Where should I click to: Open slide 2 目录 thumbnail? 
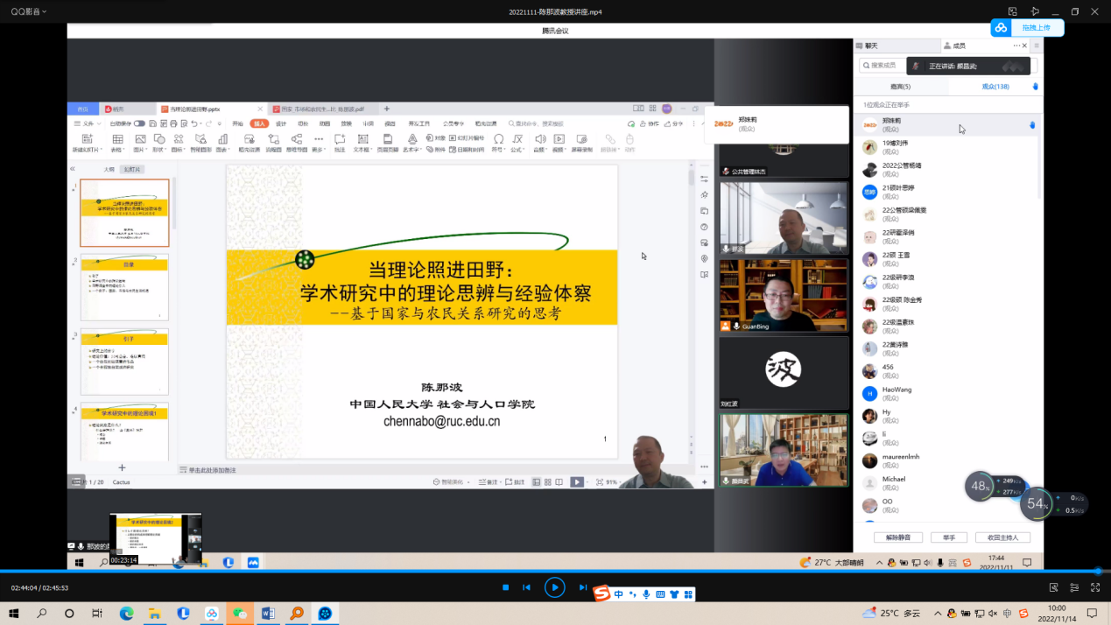[x=124, y=288]
